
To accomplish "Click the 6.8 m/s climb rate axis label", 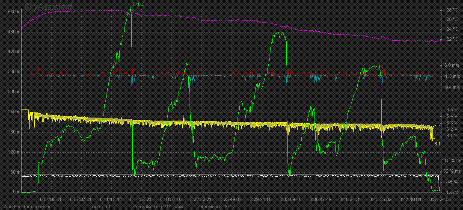I will click(x=452, y=65).
